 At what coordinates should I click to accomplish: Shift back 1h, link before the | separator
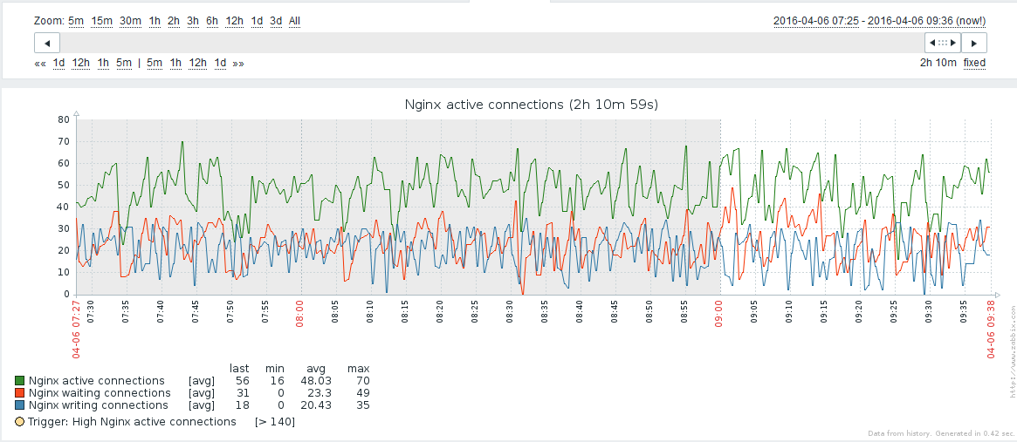[103, 63]
